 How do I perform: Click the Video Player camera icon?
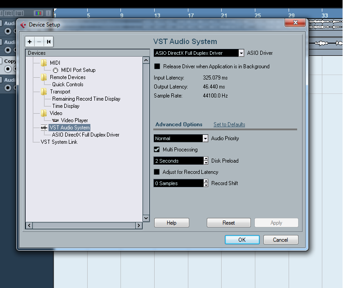click(x=55, y=120)
